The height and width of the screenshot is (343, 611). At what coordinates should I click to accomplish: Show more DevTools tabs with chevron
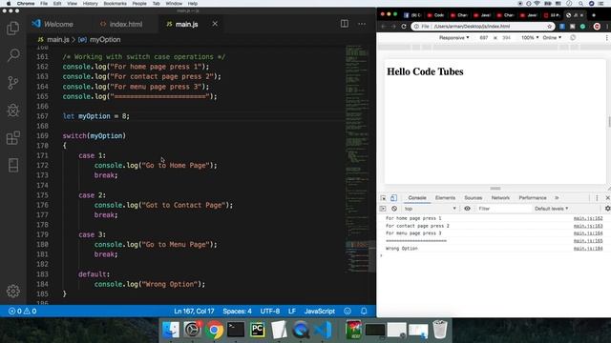pyautogui.click(x=557, y=198)
